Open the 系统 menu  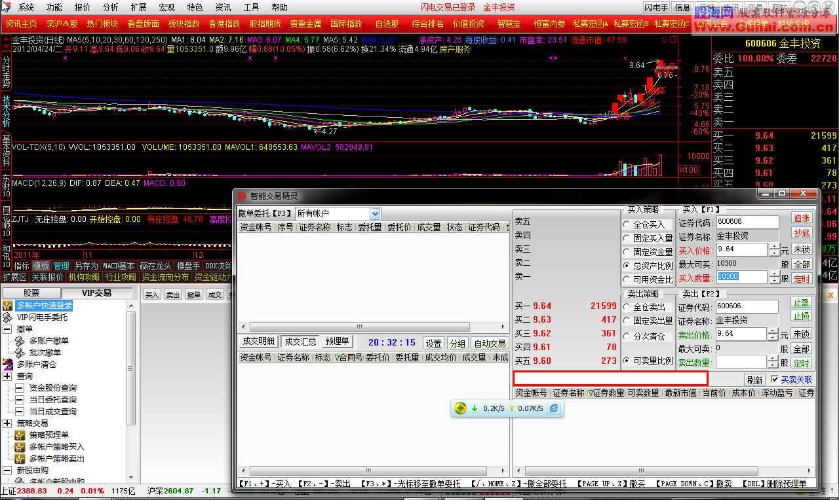[x=26, y=8]
